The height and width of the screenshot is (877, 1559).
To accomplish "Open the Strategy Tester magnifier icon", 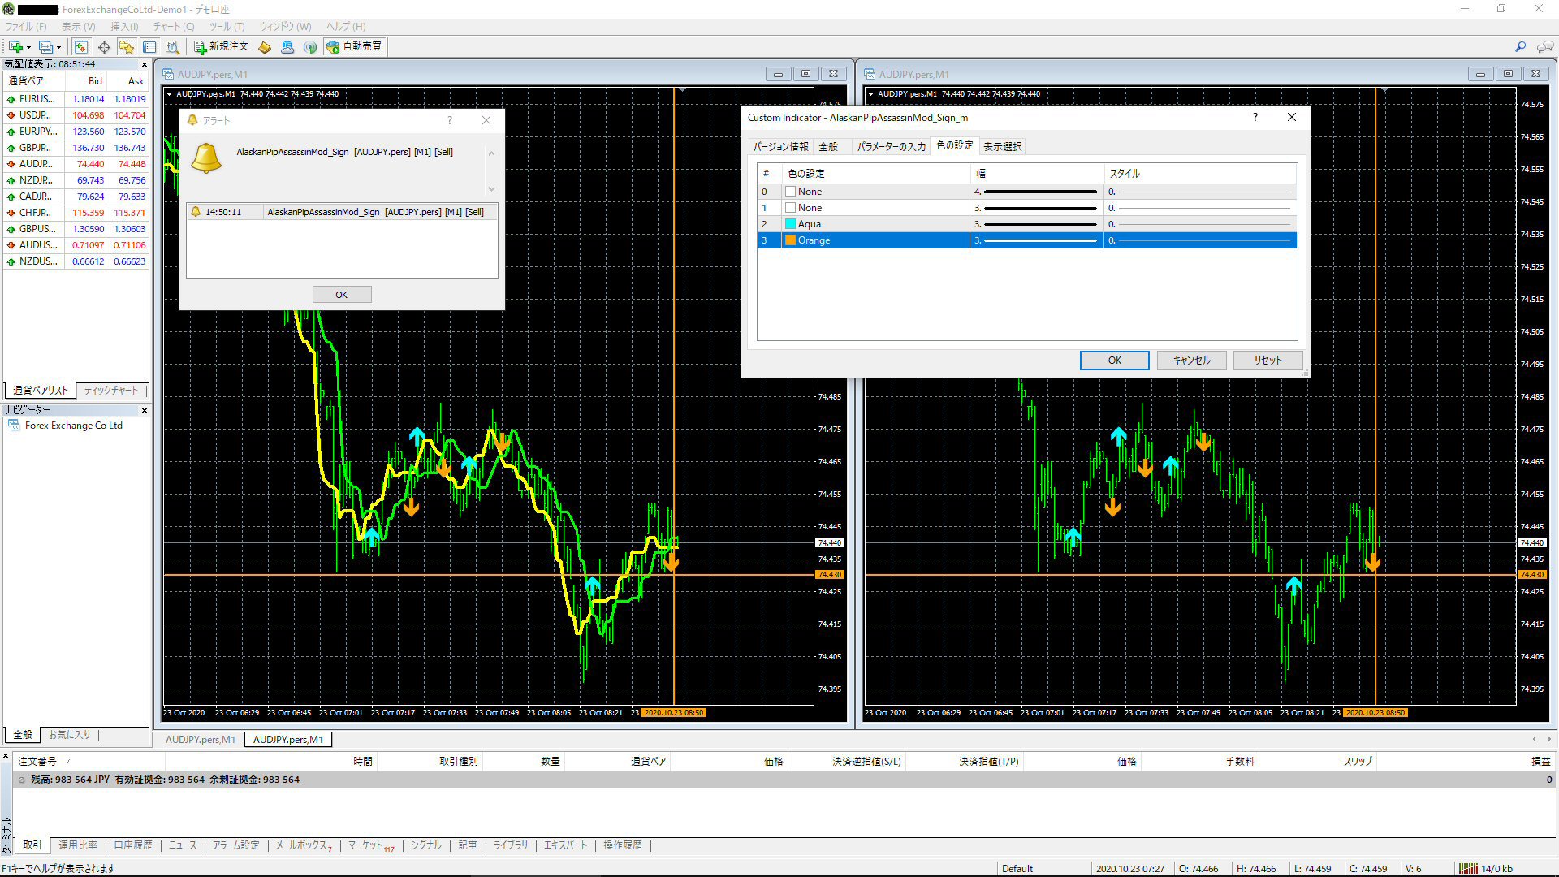I will pyautogui.click(x=172, y=47).
